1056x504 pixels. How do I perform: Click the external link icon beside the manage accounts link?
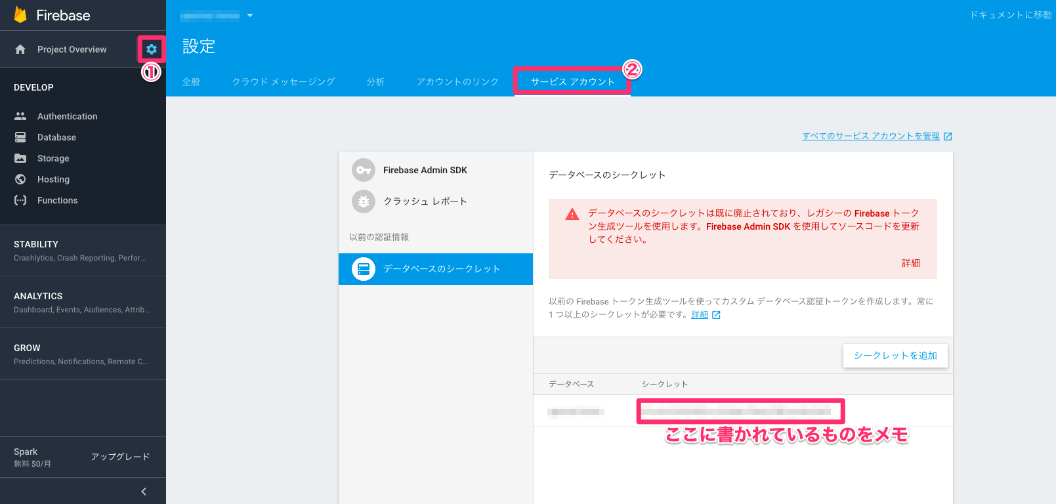(x=948, y=136)
